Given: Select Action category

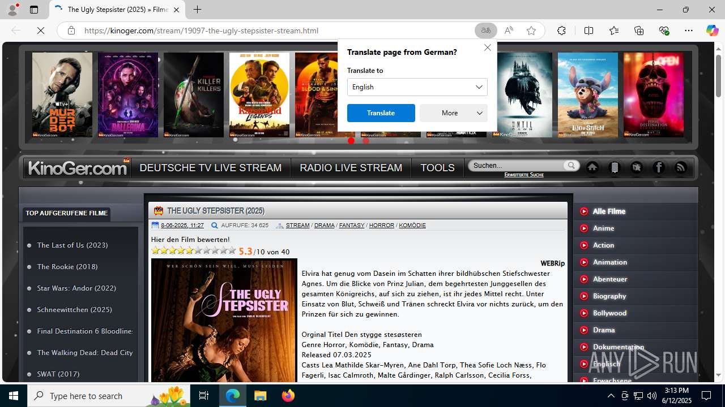Looking at the screenshot, I should (x=603, y=245).
